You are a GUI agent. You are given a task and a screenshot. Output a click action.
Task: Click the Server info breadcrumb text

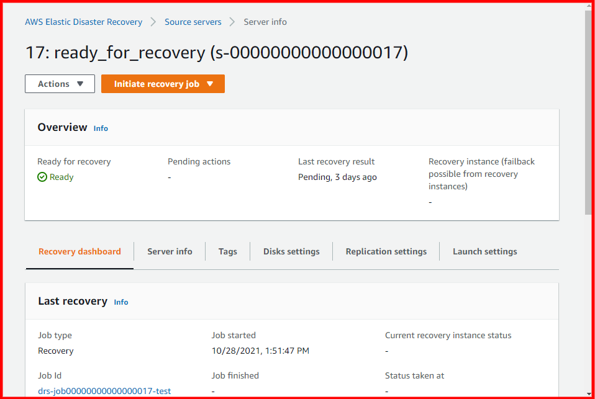(x=265, y=22)
